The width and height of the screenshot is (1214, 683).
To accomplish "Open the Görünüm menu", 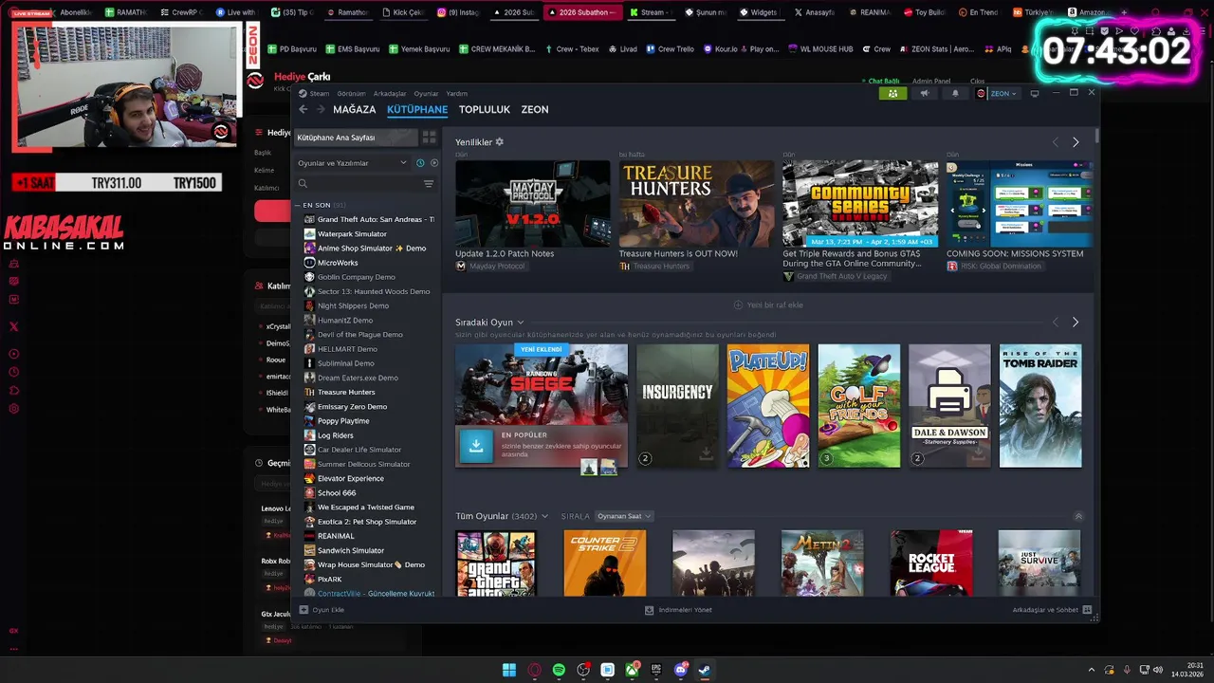I will click(x=351, y=94).
